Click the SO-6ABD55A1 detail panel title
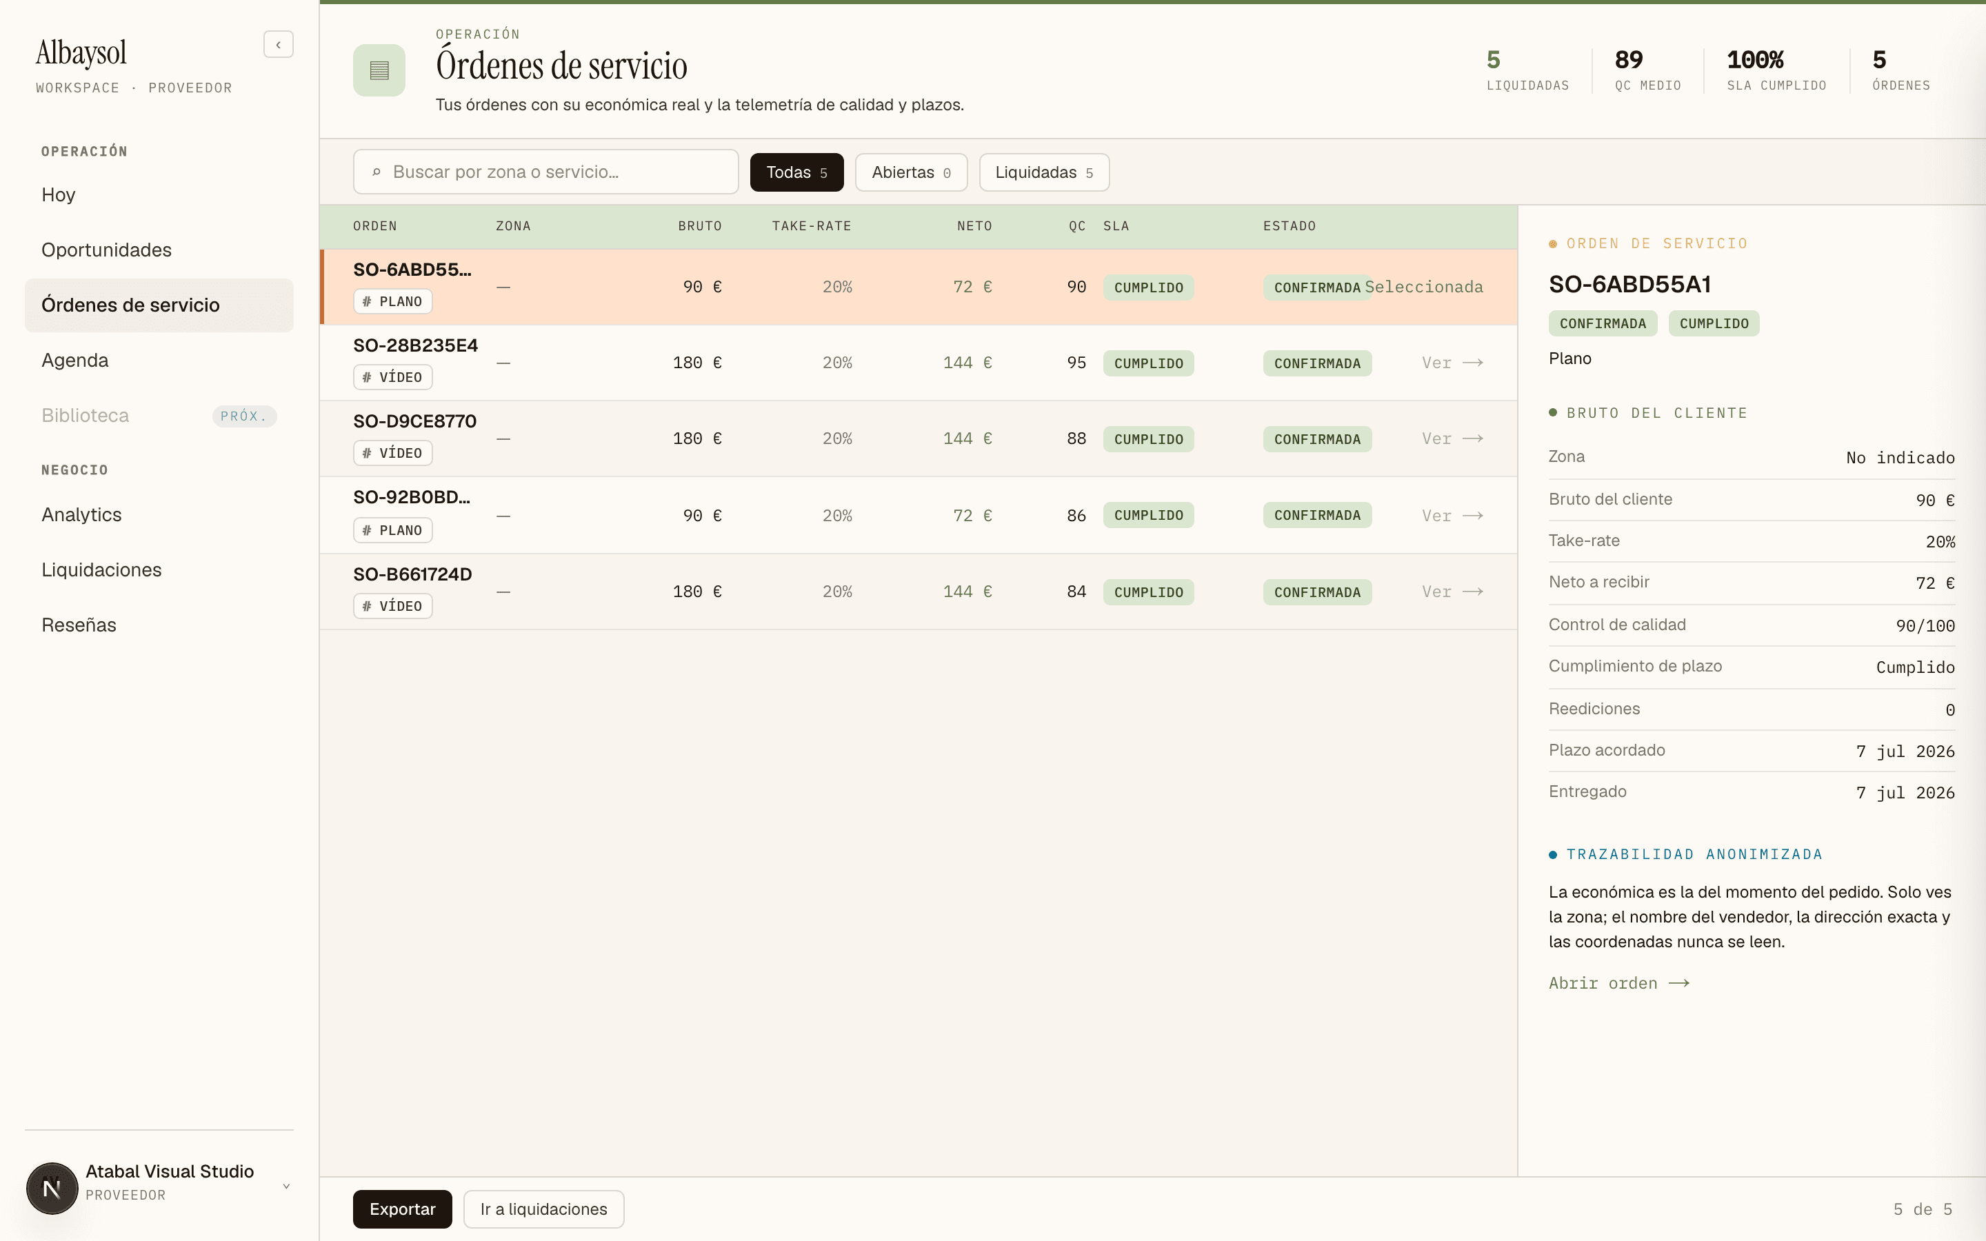Screen dimensions: 1986x1241 [x=1630, y=284]
